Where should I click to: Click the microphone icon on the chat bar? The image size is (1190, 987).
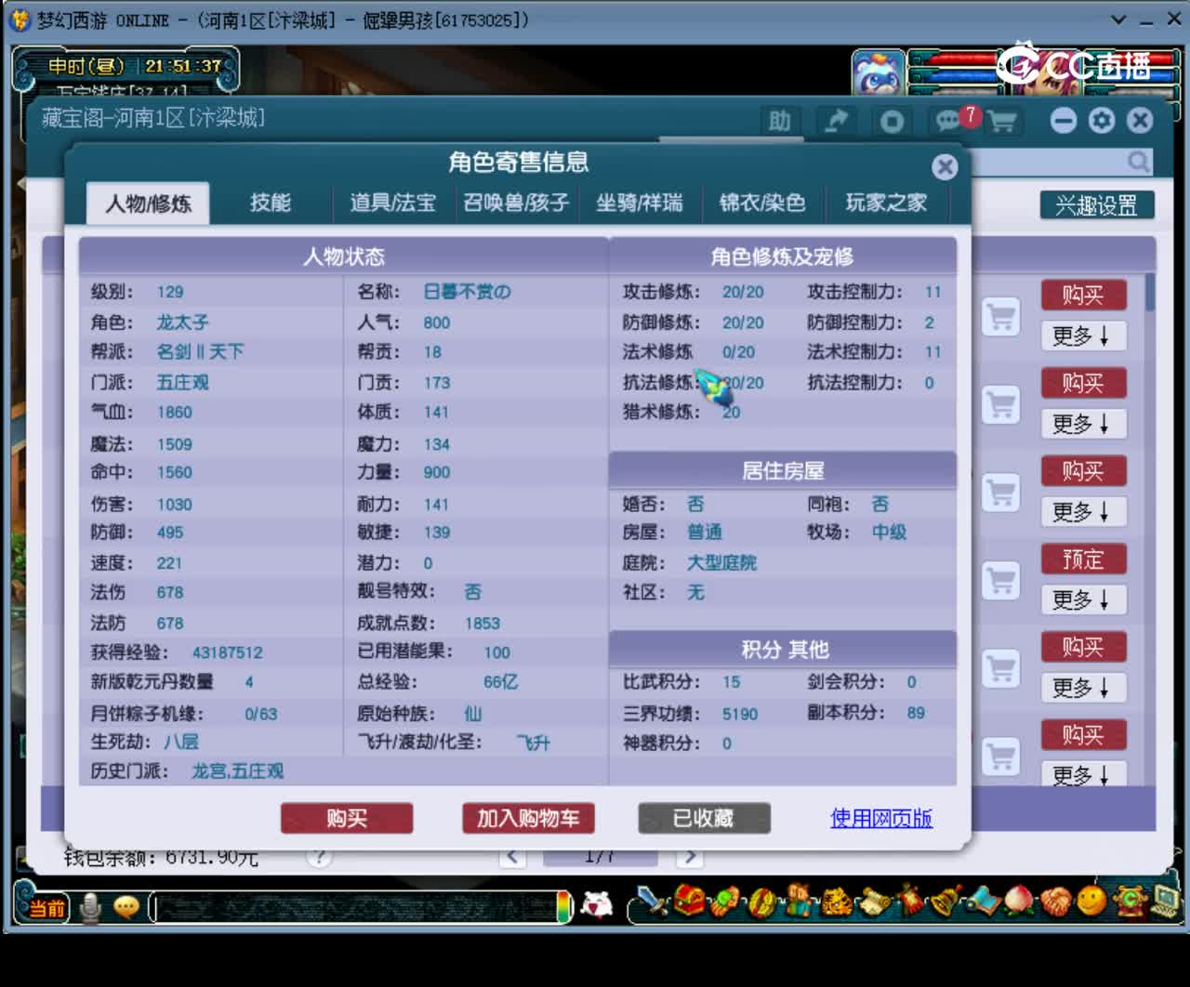pos(90,907)
